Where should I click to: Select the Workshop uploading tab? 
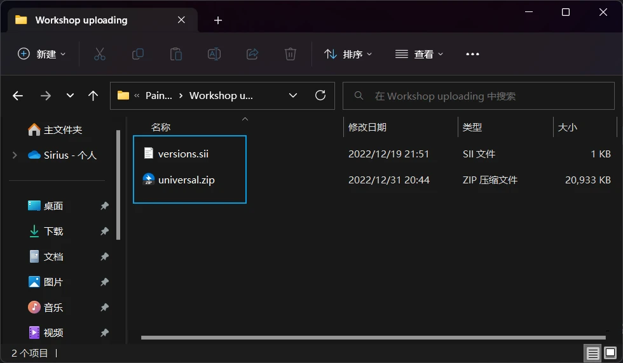(102, 20)
